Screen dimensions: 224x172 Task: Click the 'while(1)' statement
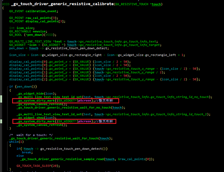click(x=17, y=142)
